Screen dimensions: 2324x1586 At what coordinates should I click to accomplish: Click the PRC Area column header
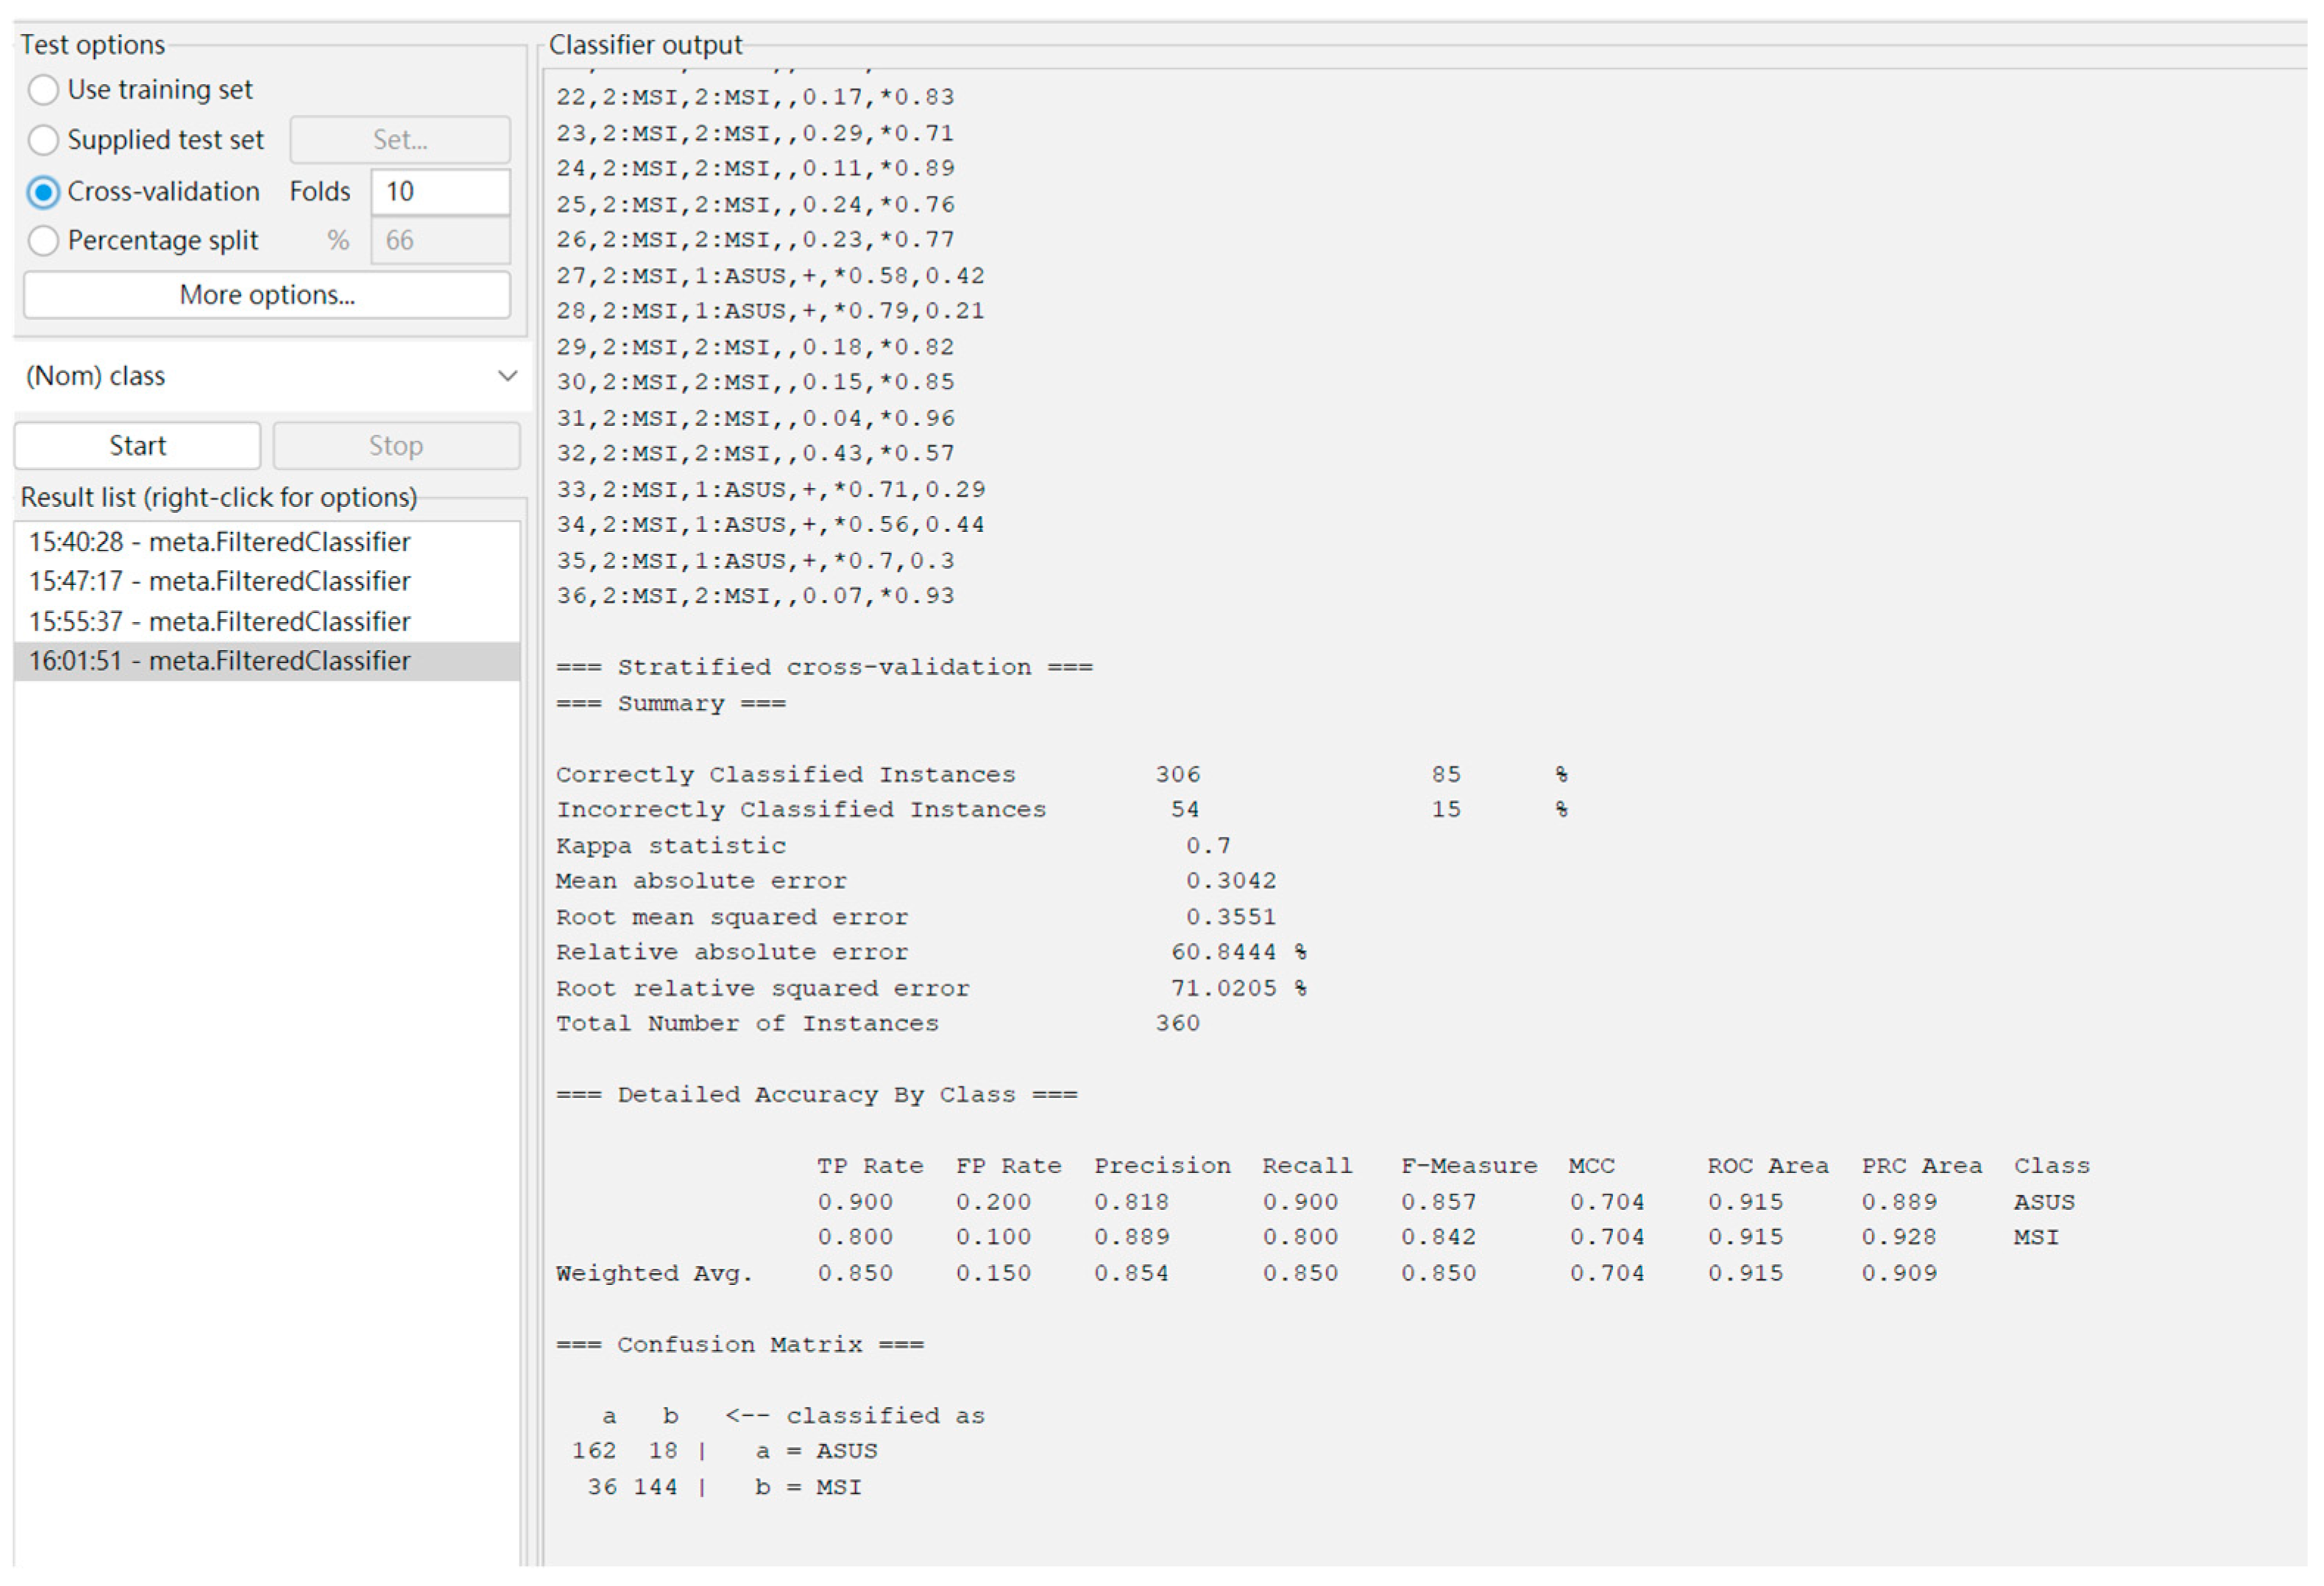(x=1922, y=1167)
